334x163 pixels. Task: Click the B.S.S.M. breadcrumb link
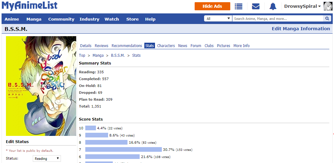pyautogui.click(x=118, y=55)
